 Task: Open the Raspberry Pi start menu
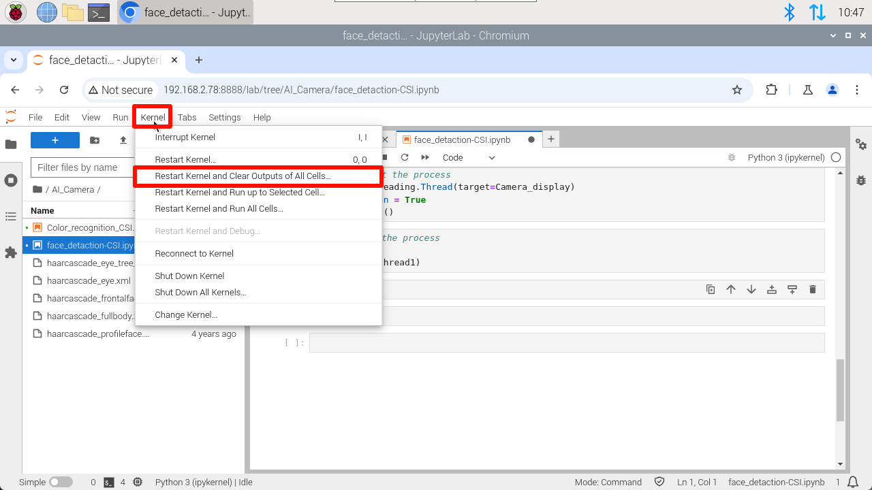pyautogui.click(x=16, y=12)
